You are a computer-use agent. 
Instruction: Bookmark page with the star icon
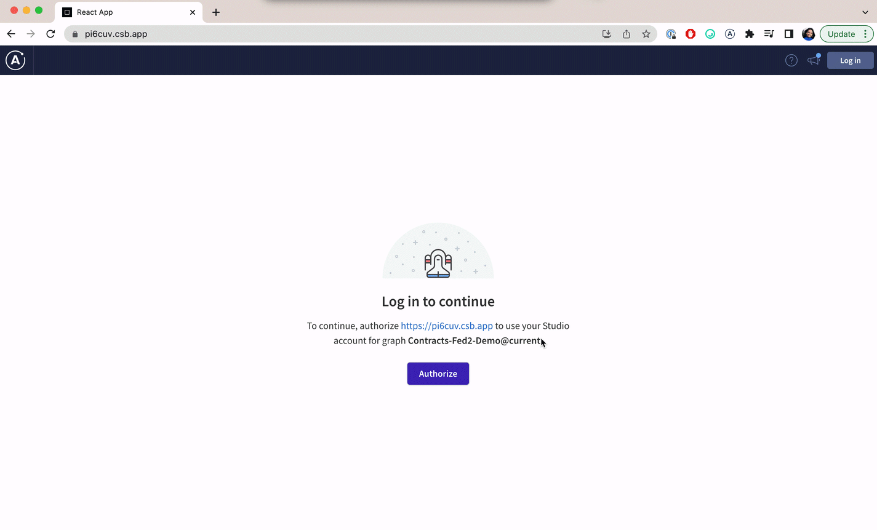coord(646,34)
